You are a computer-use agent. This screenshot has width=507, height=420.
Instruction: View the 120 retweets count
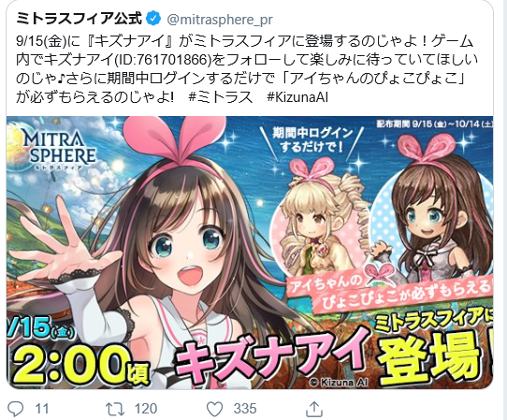[146, 409]
